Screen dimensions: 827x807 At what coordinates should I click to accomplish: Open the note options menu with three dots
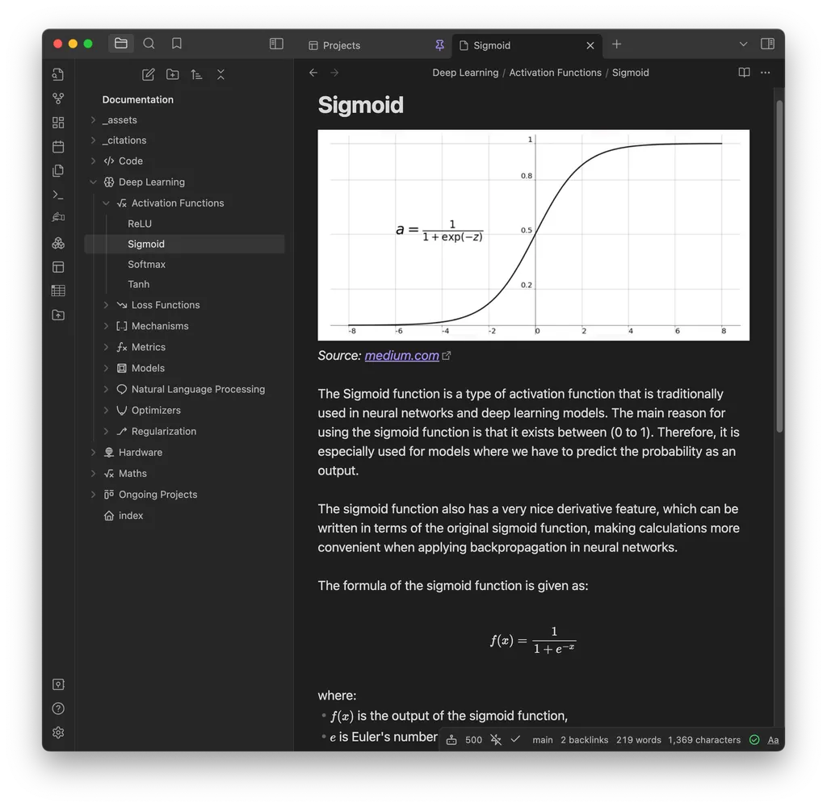tap(765, 73)
